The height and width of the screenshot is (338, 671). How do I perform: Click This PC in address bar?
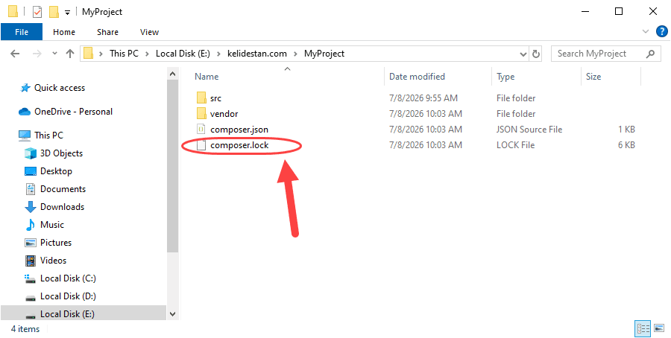(x=124, y=54)
